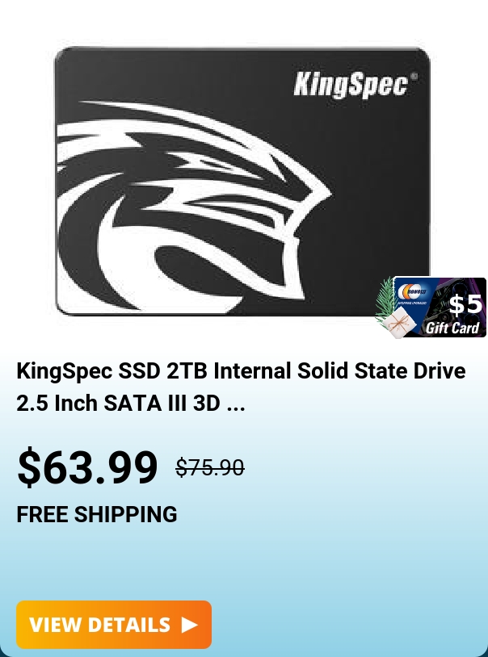Click the KingSpec brand logo on drive
488x657 pixels.
click(351, 85)
